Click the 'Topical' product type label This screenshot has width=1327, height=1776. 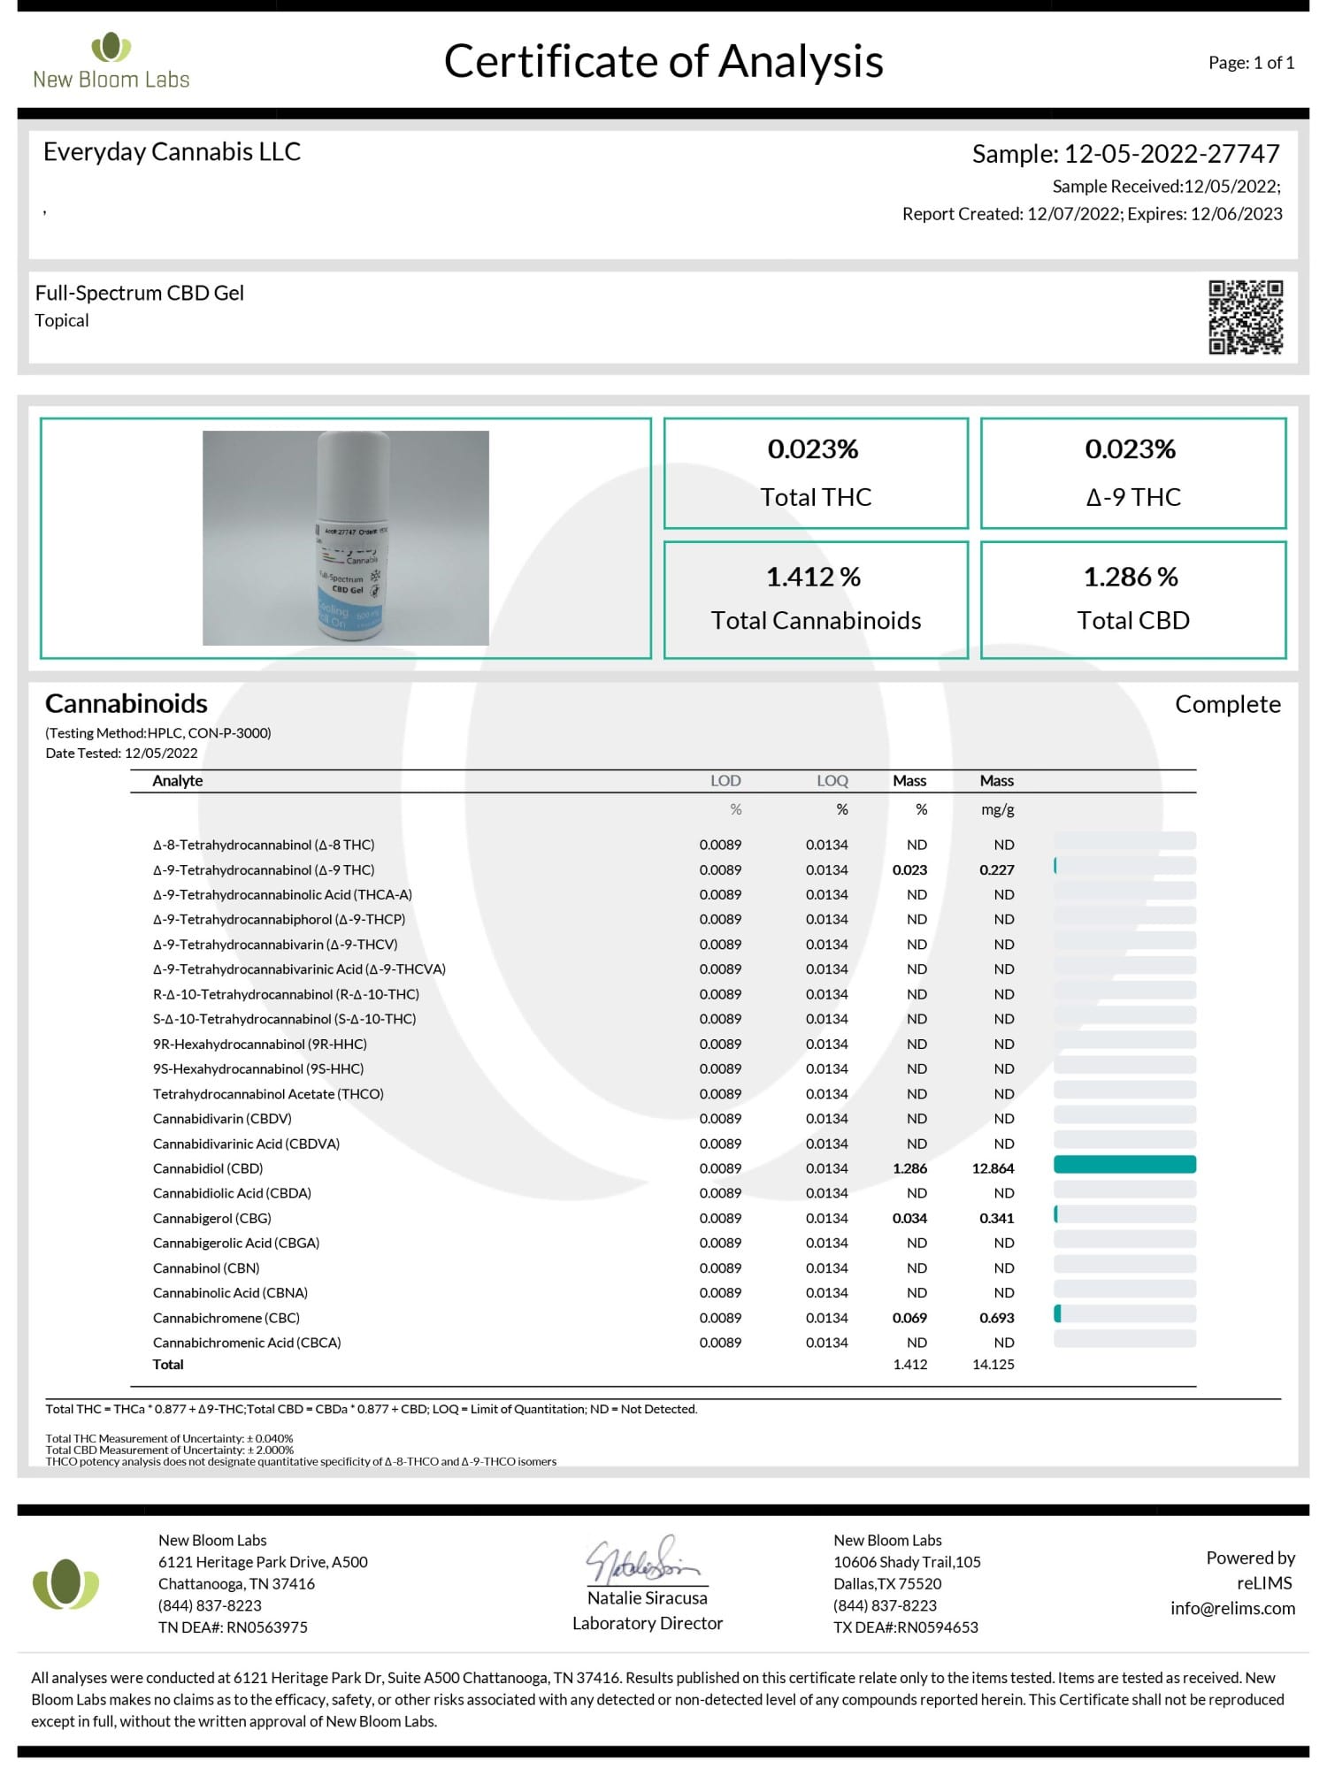(62, 321)
